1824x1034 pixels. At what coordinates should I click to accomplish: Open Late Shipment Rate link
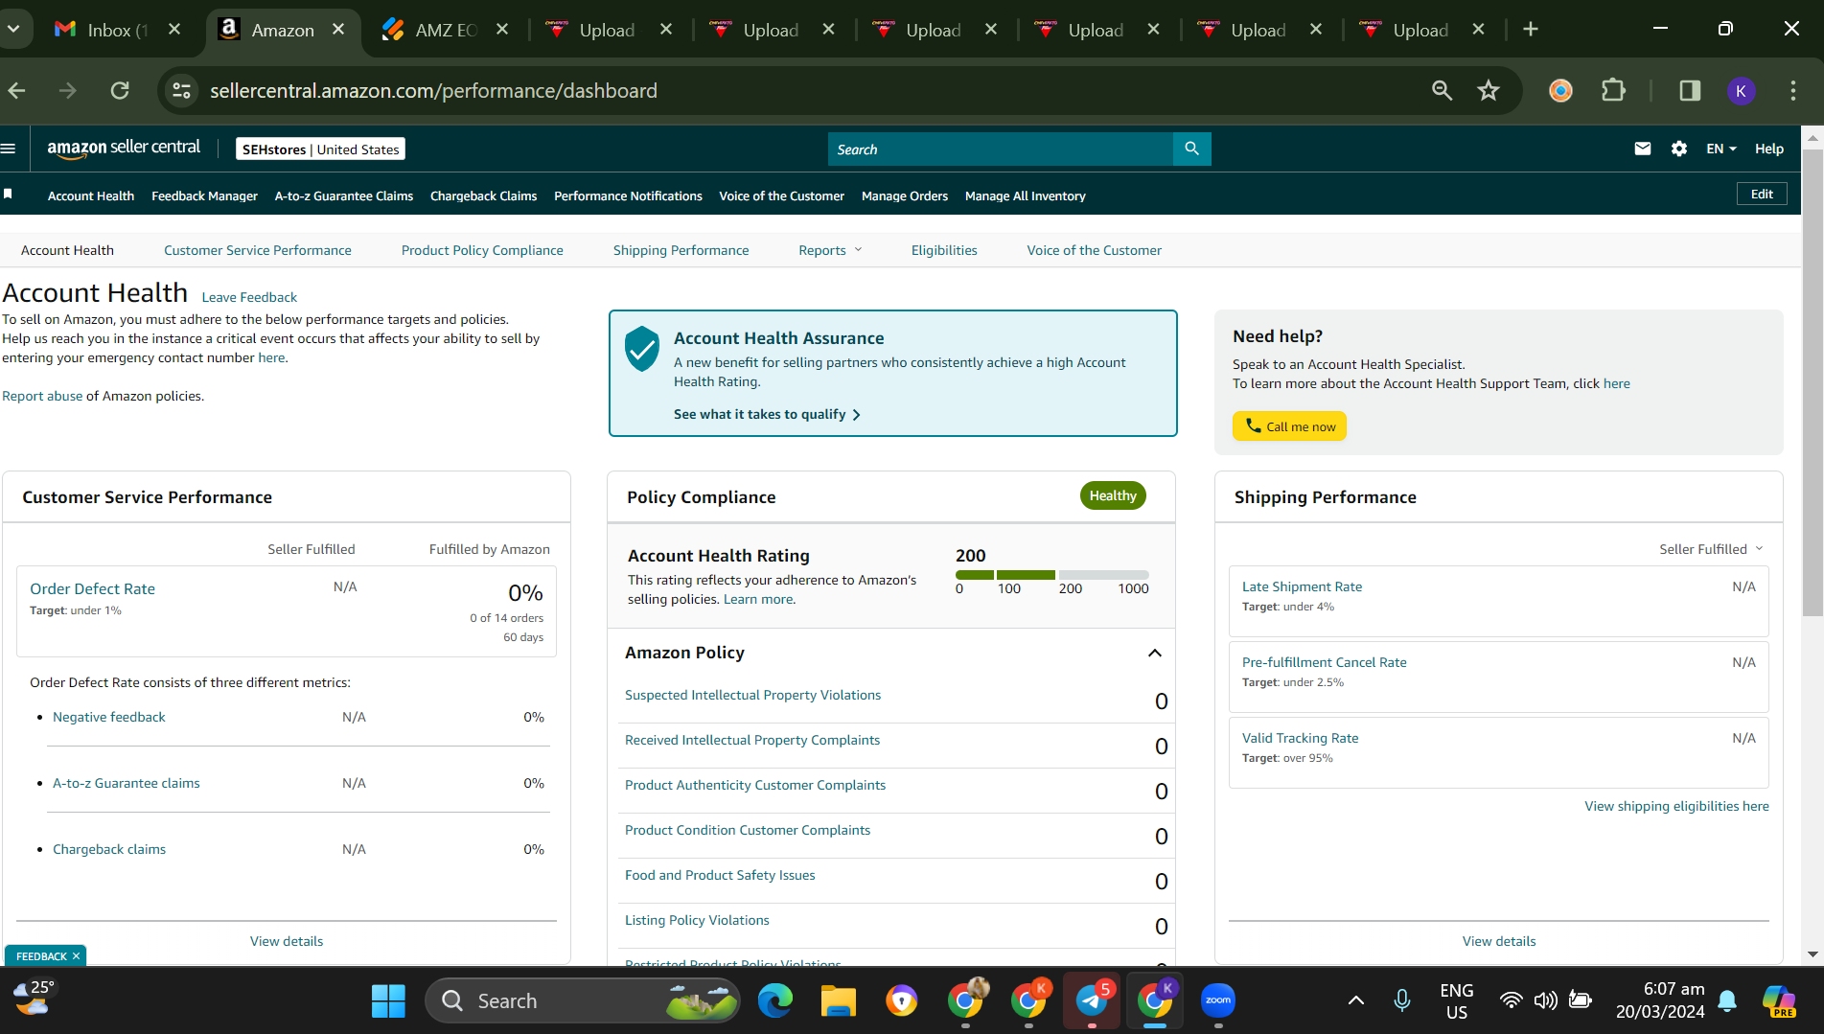click(1302, 586)
